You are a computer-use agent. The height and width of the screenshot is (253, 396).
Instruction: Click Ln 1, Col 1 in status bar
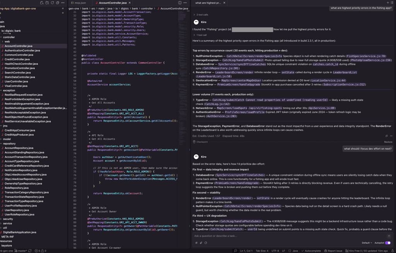246,251
